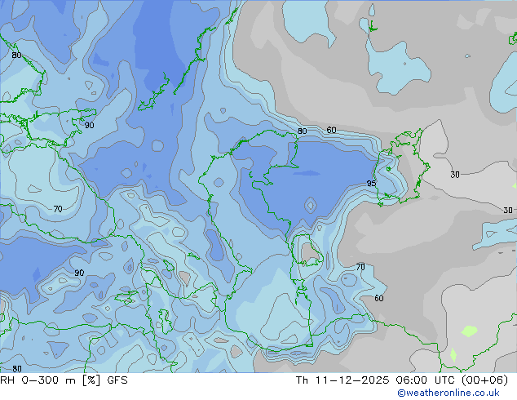Click the "80" contour label beside the "60" label
517x400 pixels.
[302, 131]
